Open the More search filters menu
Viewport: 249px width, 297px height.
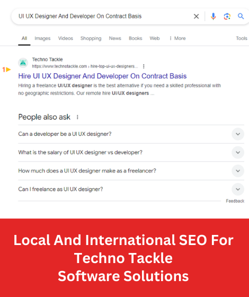[x=177, y=38]
